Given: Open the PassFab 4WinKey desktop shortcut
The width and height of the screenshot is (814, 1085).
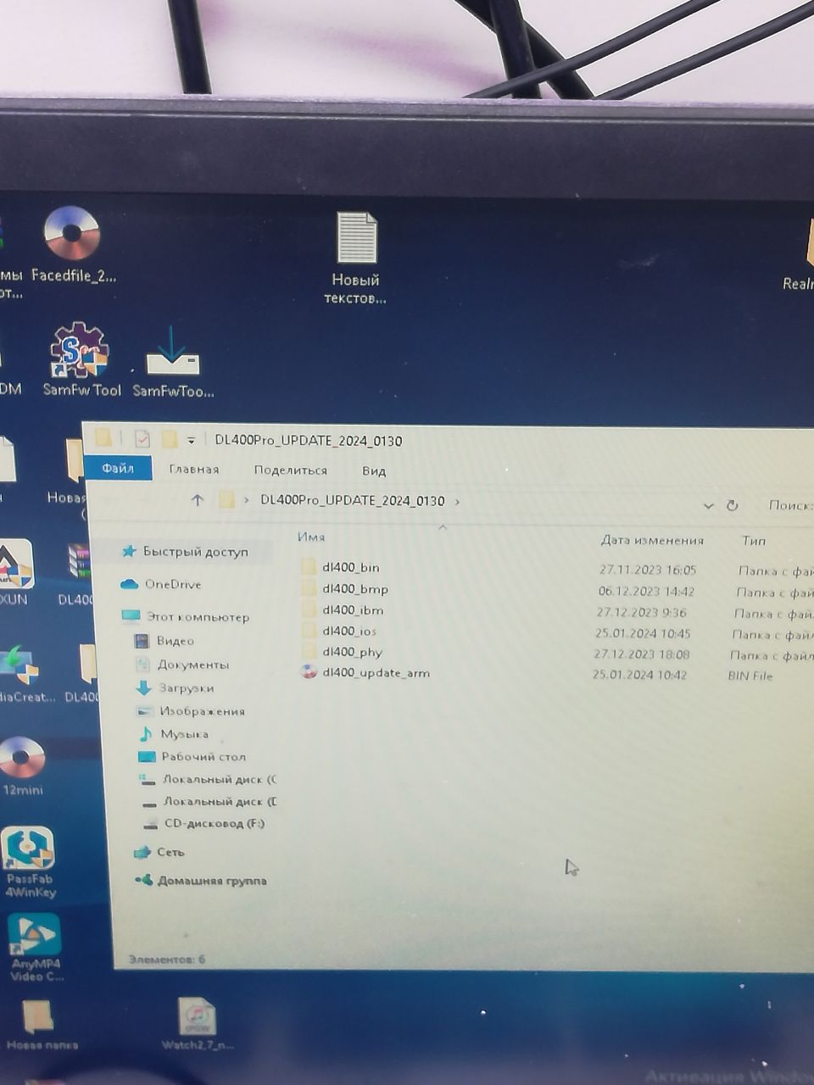Looking at the screenshot, I should click(x=30, y=861).
